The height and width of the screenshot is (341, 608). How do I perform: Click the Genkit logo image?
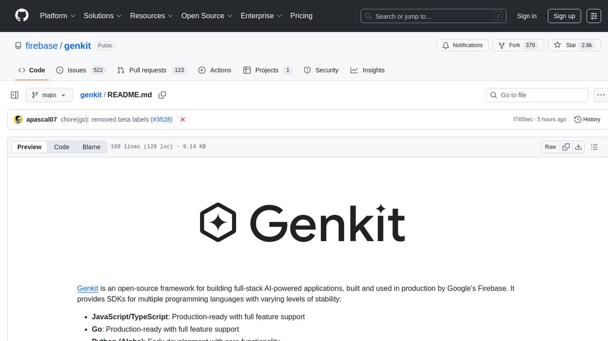click(x=303, y=223)
